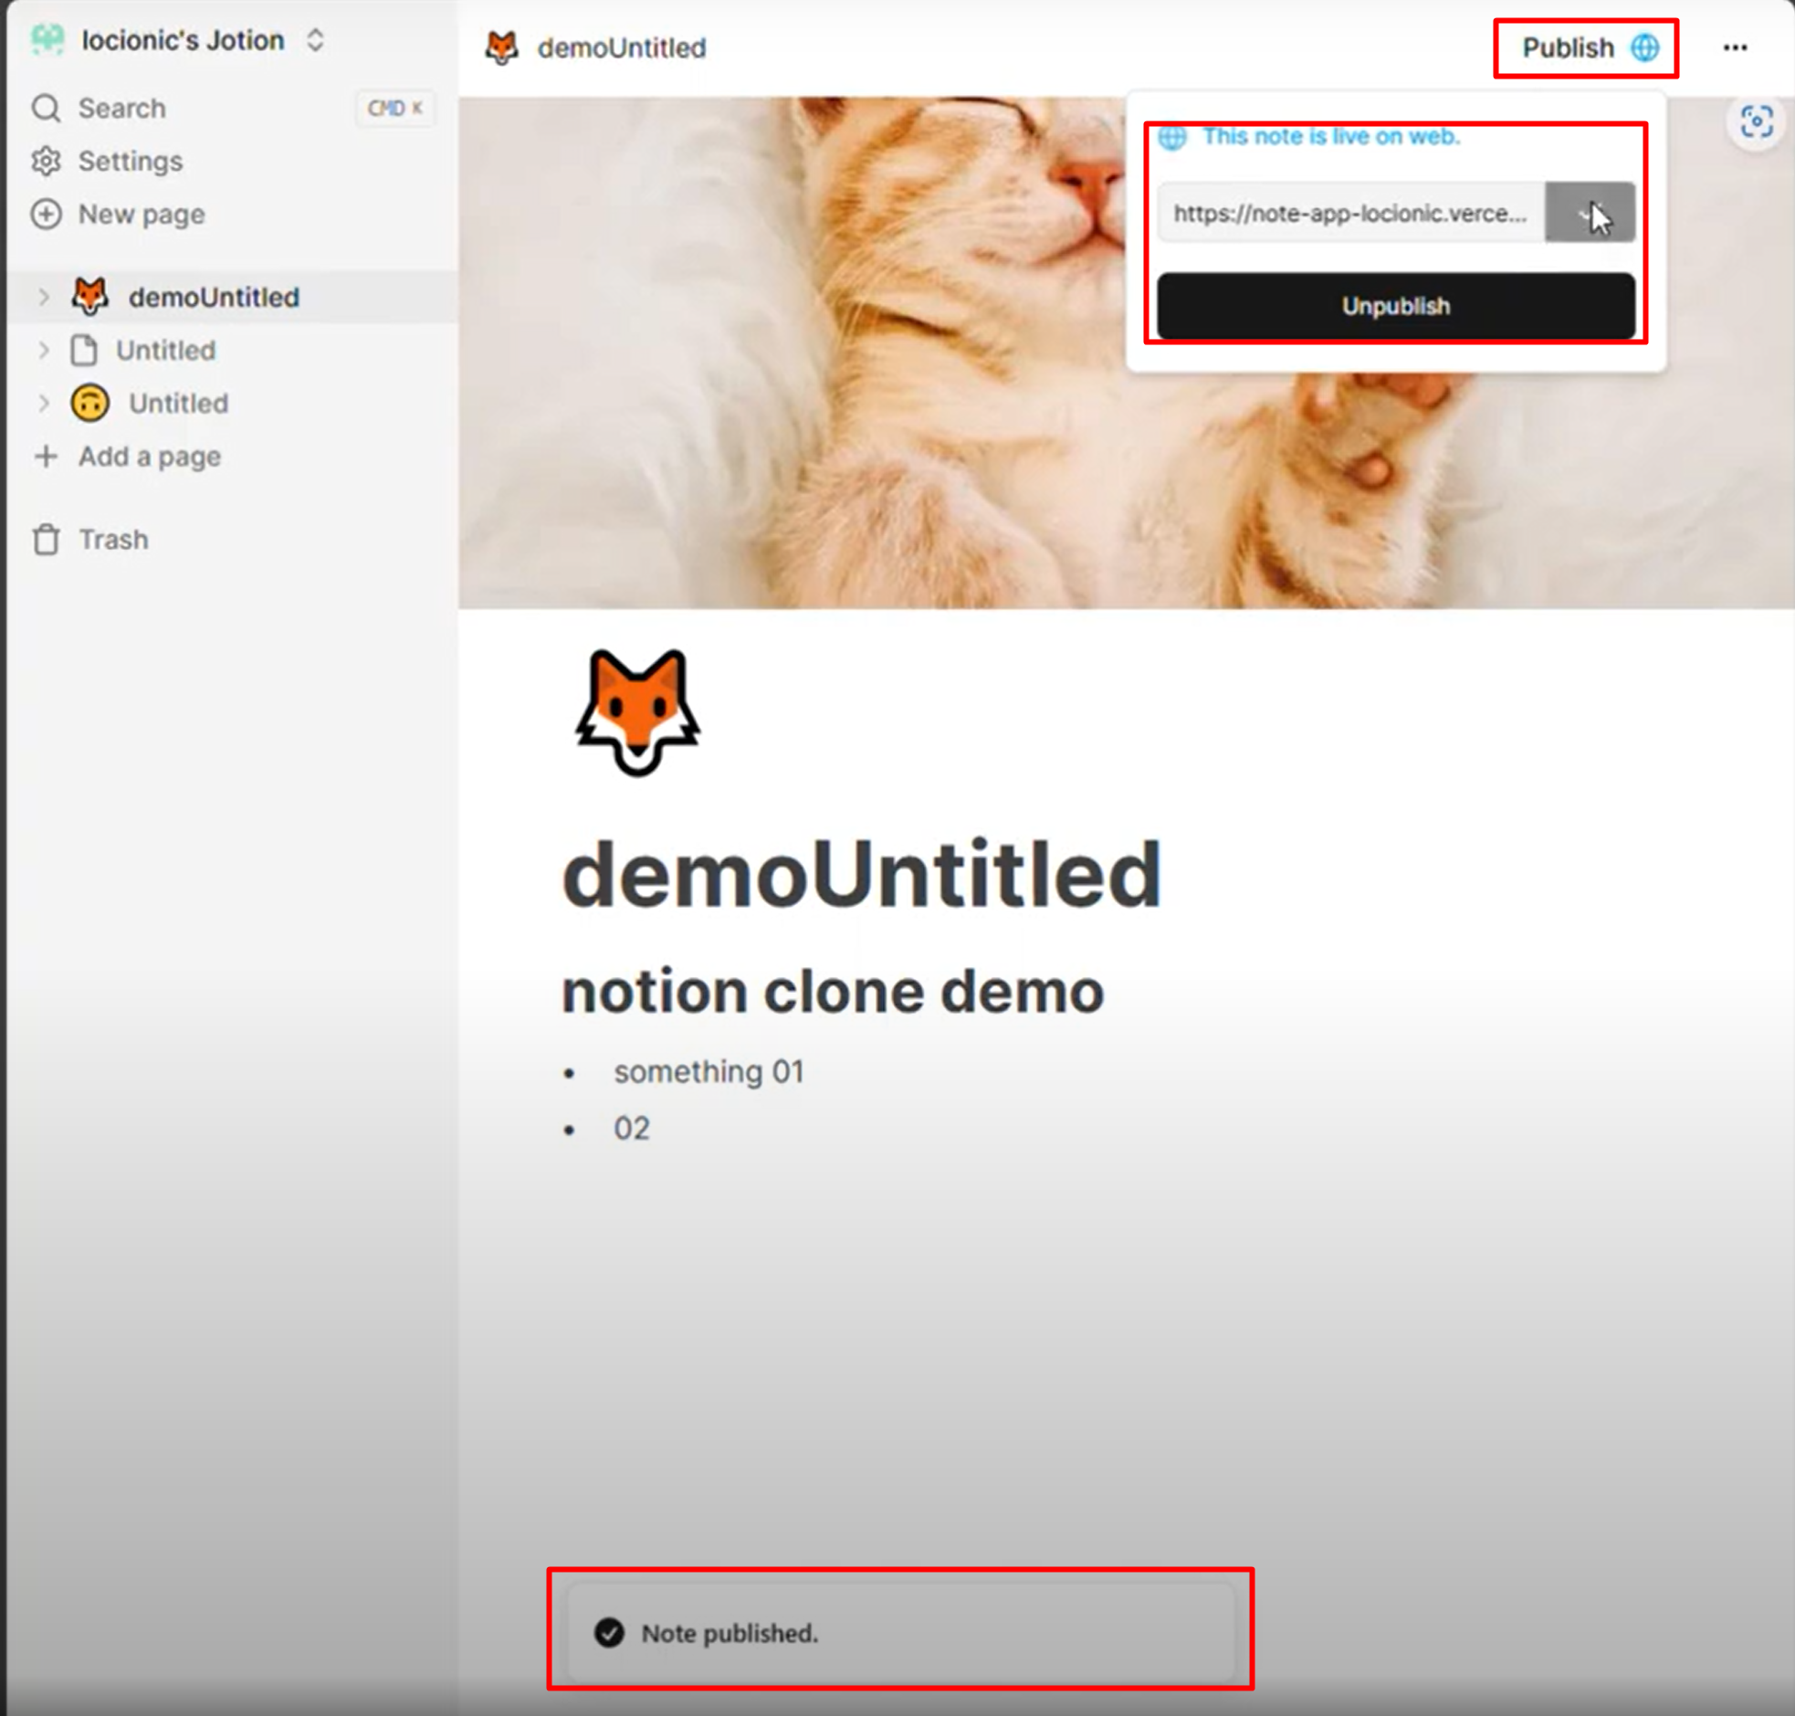Click the 'Note published.' toast notification
This screenshot has height=1716, width=1795.
(x=900, y=1634)
